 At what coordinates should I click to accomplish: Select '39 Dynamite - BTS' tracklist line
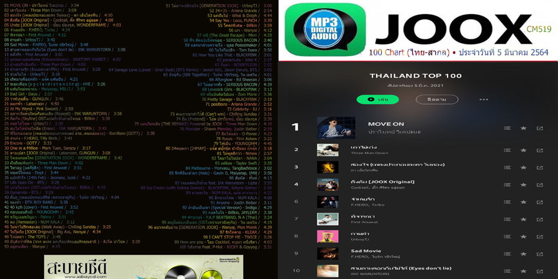pos(29,193)
